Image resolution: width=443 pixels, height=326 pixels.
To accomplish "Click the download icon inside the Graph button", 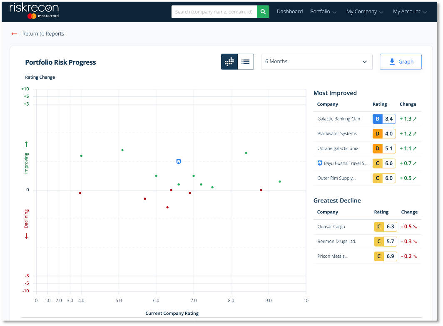I will [x=391, y=61].
